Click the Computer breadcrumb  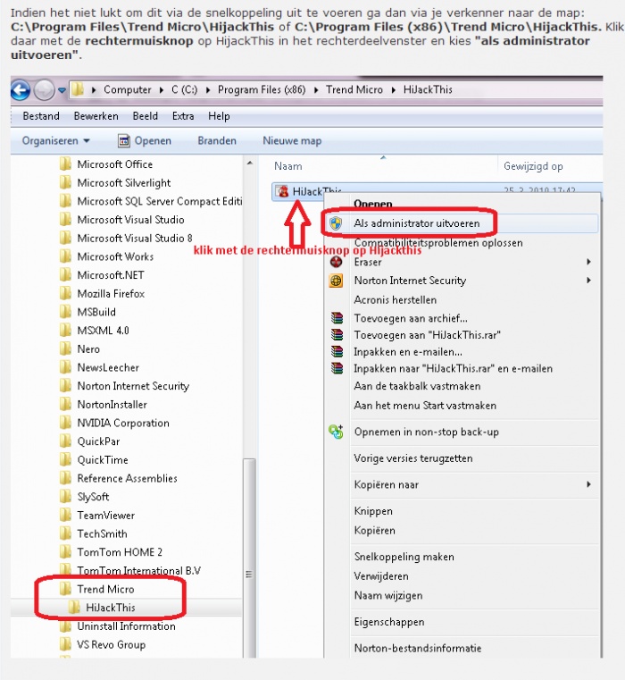128,89
